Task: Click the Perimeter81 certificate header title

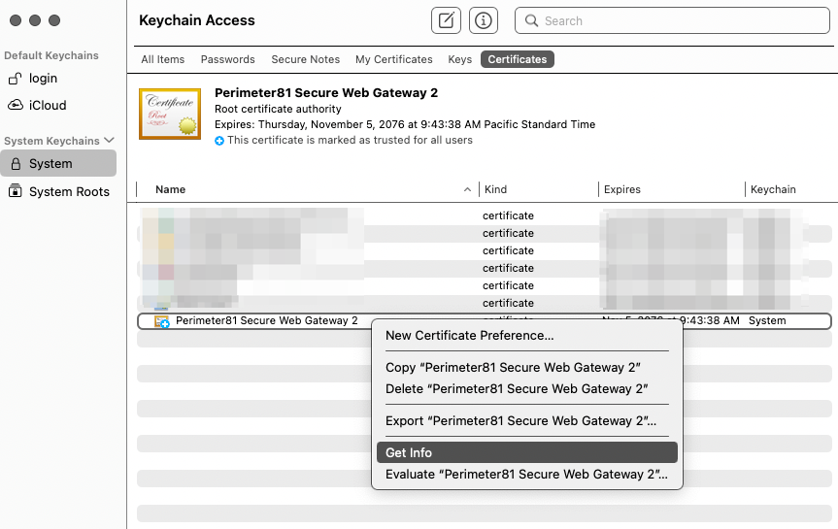Action: click(326, 93)
